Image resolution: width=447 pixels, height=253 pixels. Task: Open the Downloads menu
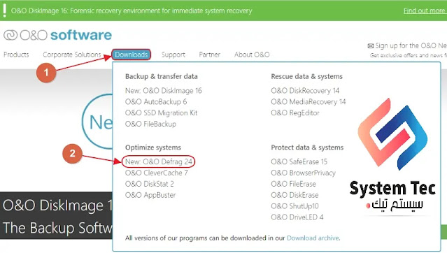[132, 55]
